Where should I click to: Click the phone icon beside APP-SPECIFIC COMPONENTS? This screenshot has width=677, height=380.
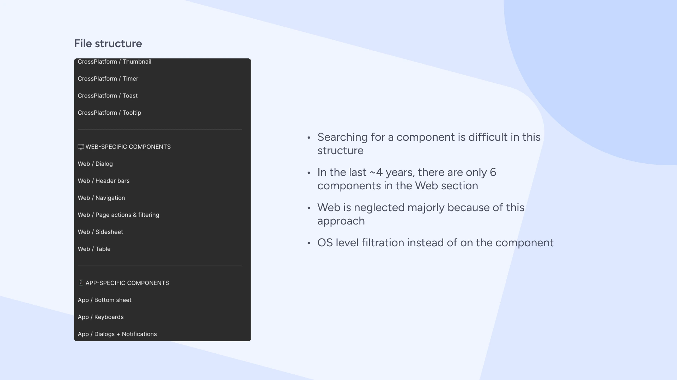coord(81,283)
